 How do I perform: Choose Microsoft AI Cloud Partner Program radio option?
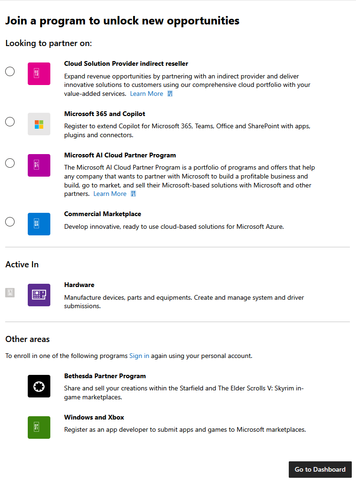coord(10,163)
